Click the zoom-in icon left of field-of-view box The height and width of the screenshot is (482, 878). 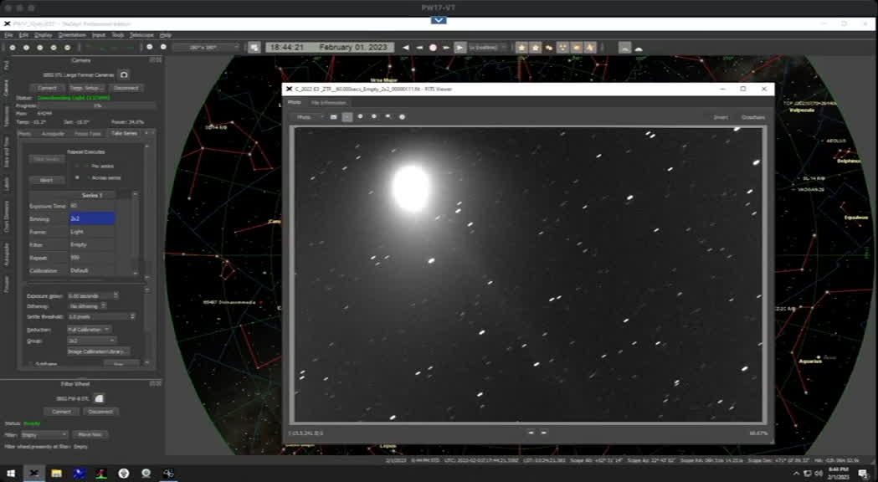pos(163,47)
